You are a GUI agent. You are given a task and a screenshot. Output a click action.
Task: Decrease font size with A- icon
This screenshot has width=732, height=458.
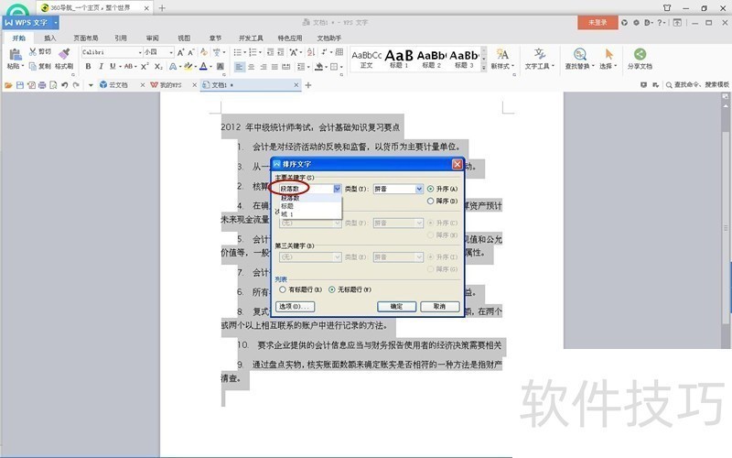tap(191, 52)
